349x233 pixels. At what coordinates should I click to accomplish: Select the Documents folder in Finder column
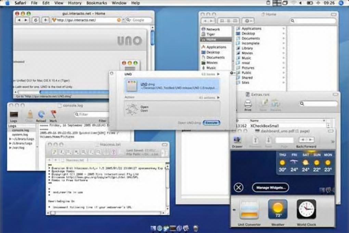[250, 38]
